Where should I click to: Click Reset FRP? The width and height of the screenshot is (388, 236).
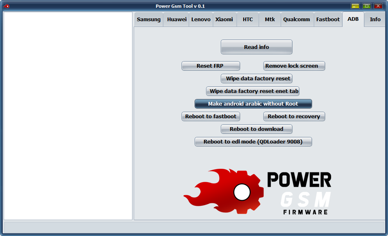211,66
